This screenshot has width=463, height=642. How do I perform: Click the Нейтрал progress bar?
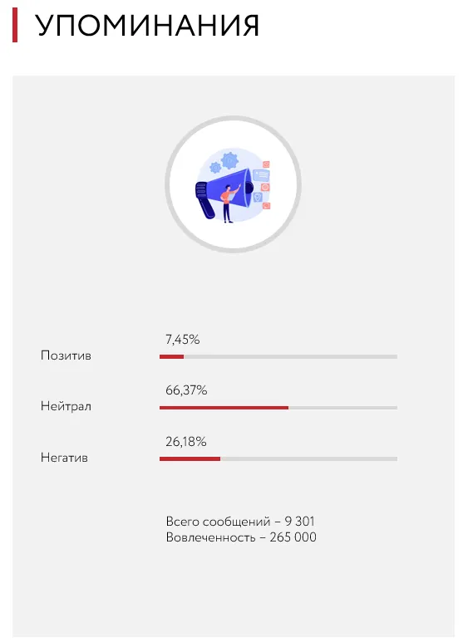(x=278, y=408)
